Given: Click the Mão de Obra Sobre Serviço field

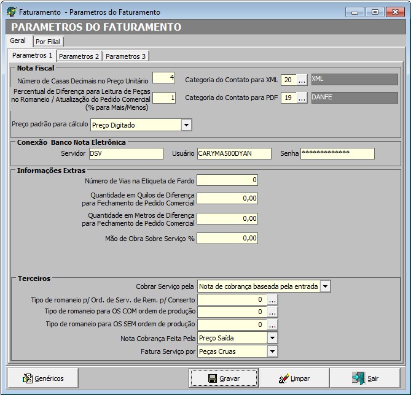Looking at the screenshot, I should tap(227, 239).
